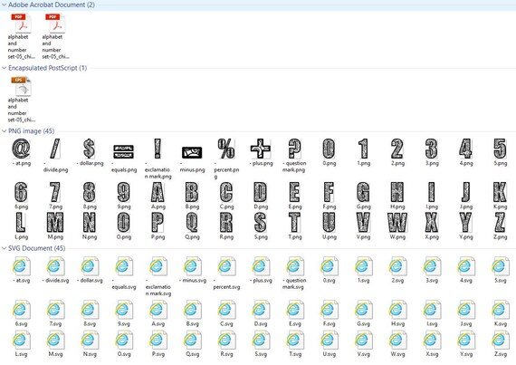Click the 0.svg file icon
The height and width of the screenshot is (365, 516).
[x=330, y=266]
